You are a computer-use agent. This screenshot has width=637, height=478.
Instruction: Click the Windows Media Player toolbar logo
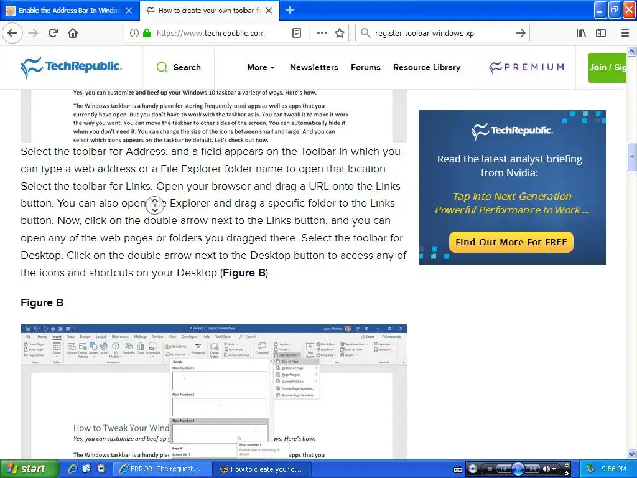(x=473, y=469)
